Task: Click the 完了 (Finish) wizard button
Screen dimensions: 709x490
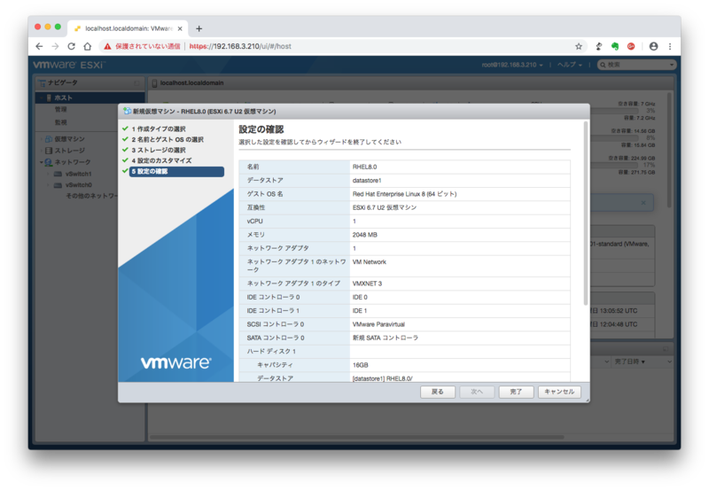Action: click(516, 392)
